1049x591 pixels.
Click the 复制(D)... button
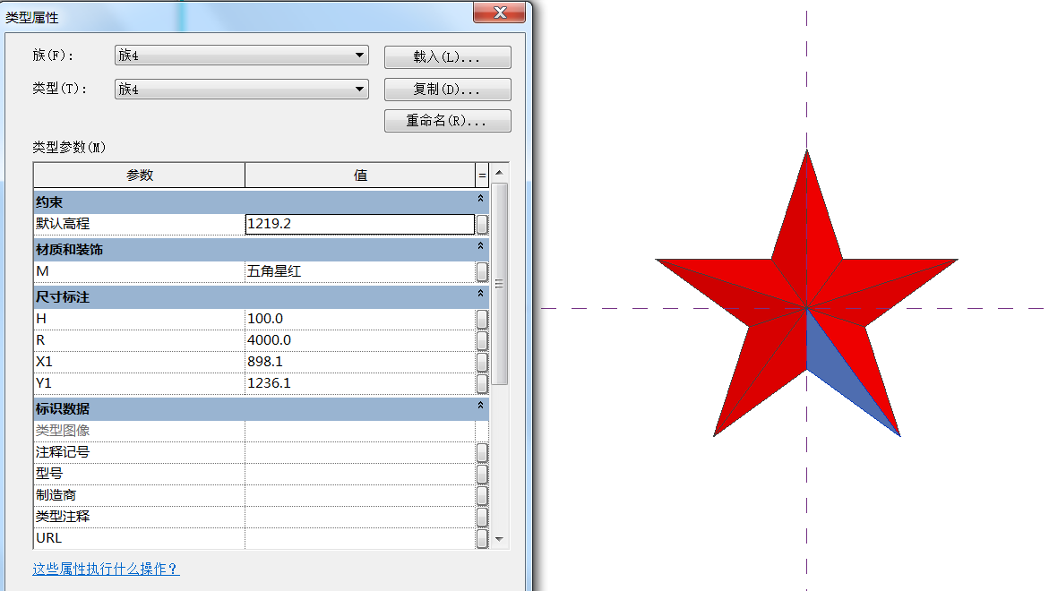pyautogui.click(x=448, y=89)
